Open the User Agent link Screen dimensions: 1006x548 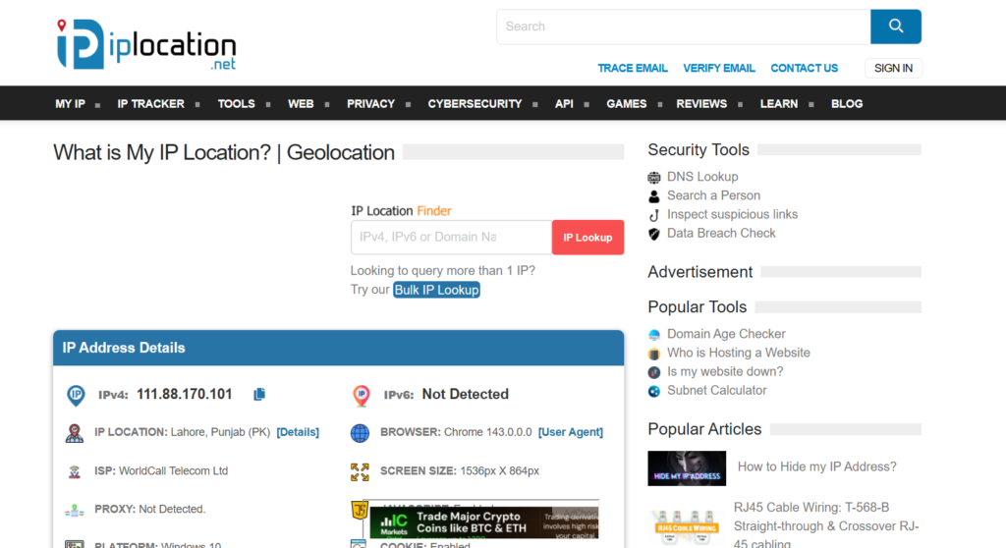click(x=571, y=432)
